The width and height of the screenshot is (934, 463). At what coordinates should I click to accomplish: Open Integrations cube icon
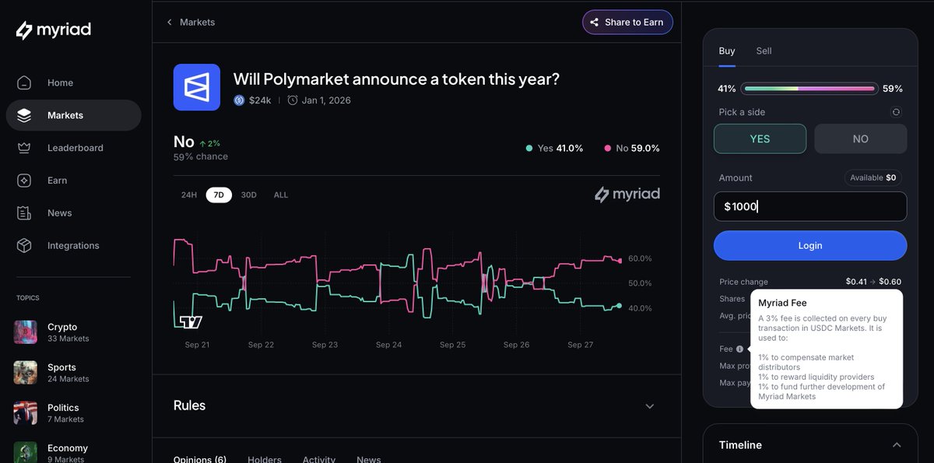(24, 246)
